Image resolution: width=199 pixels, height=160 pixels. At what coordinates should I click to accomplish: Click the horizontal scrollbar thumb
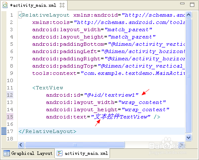coord(75,145)
